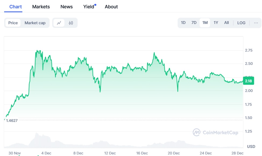This screenshot has height=156, width=262.
Task: Select the line chart view icon
Action: click(59, 23)
